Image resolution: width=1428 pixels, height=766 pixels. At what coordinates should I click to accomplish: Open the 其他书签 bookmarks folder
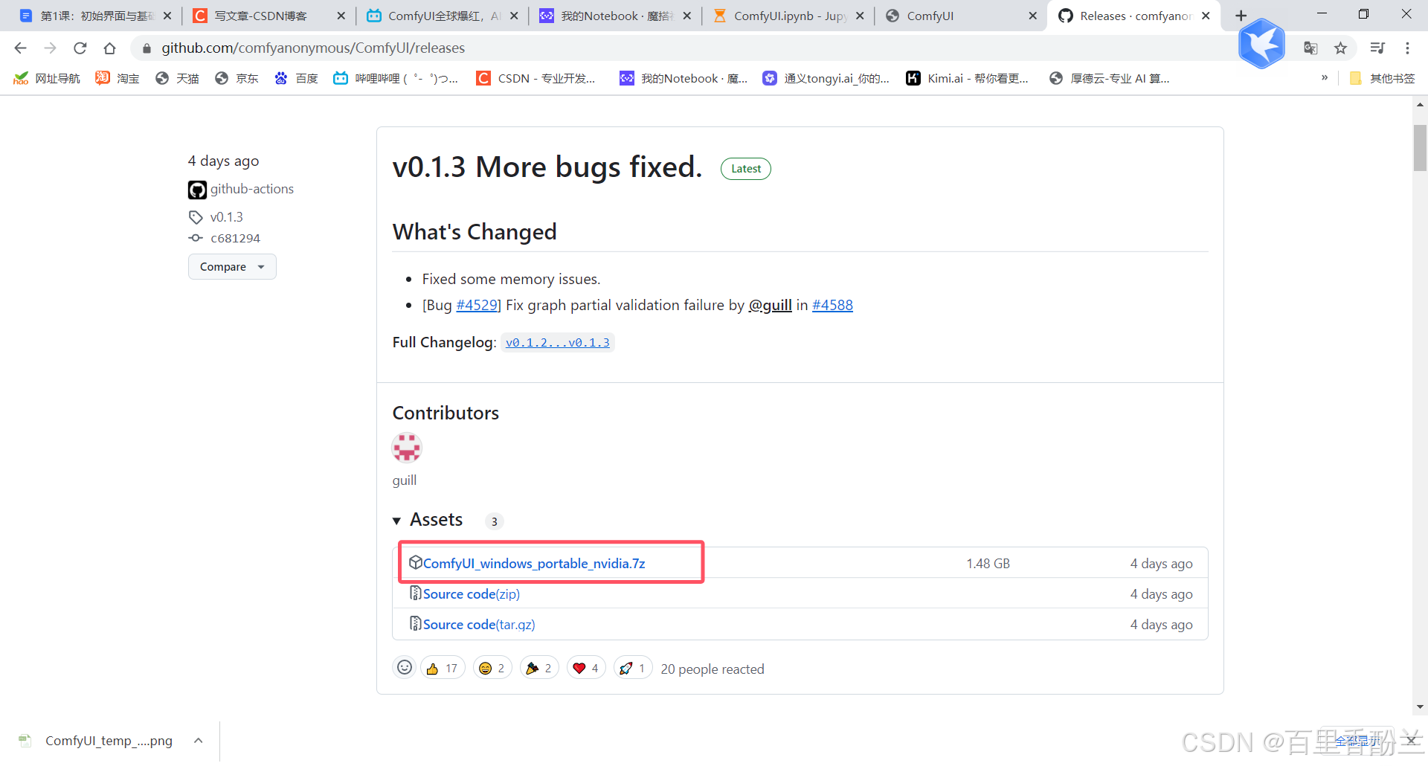coord(1382,78)
